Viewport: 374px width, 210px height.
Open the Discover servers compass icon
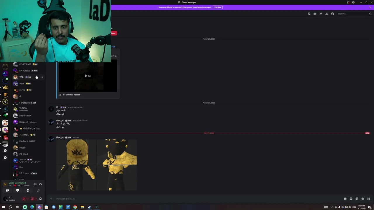5,158
